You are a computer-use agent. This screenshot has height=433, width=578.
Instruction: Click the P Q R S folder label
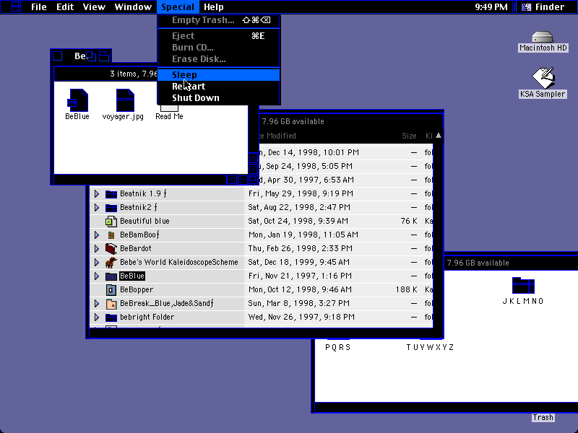tap(337, 347)
